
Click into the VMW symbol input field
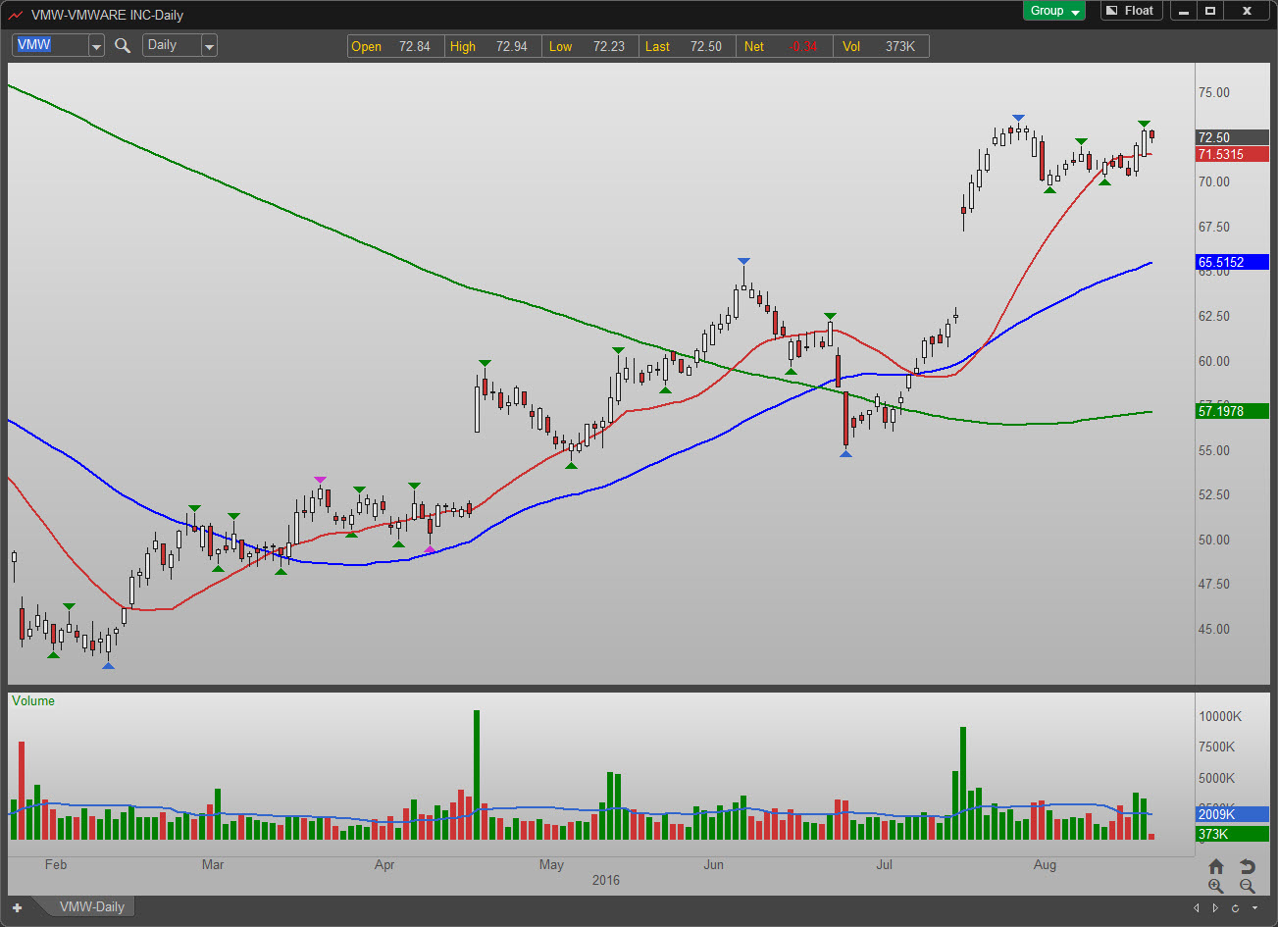(x=49, y=45)
